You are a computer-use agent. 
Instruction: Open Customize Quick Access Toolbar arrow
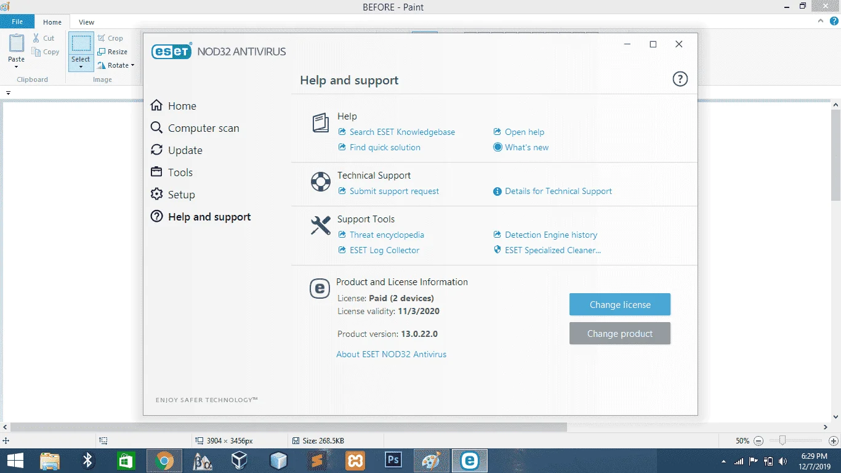pos(9,92)
